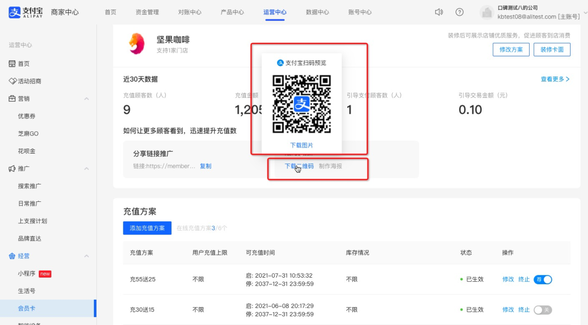Switch to the 数据中心 top tab
The width and height of the screenshot is (588, 325).
[x=317, y=12]
